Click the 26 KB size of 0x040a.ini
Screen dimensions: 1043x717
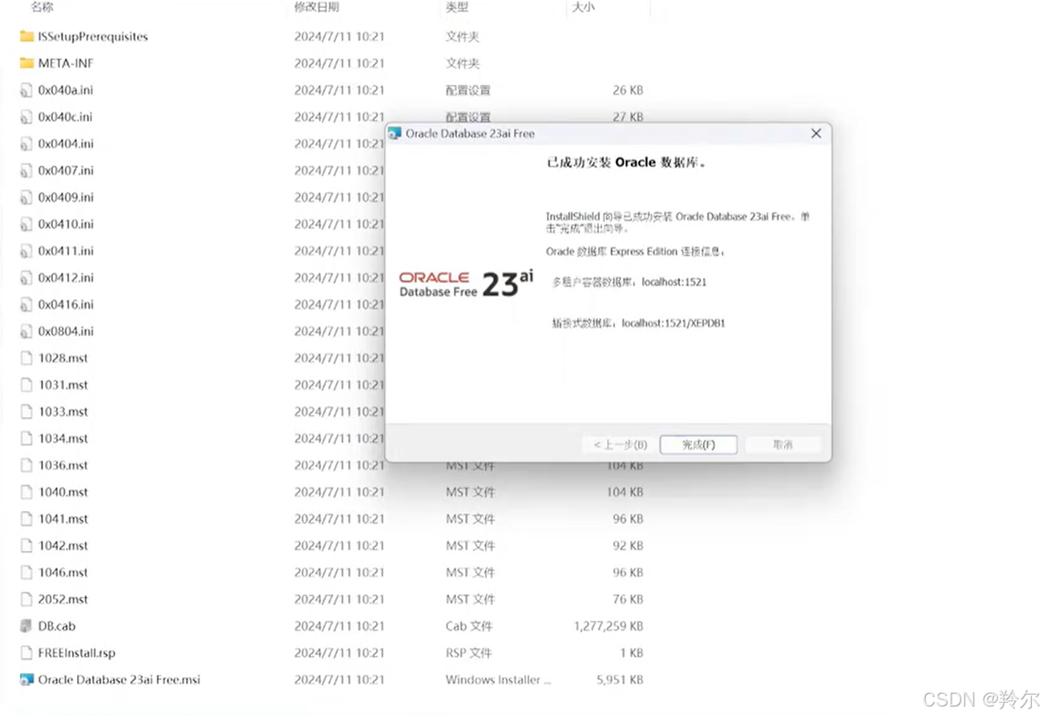click(628, 90)
